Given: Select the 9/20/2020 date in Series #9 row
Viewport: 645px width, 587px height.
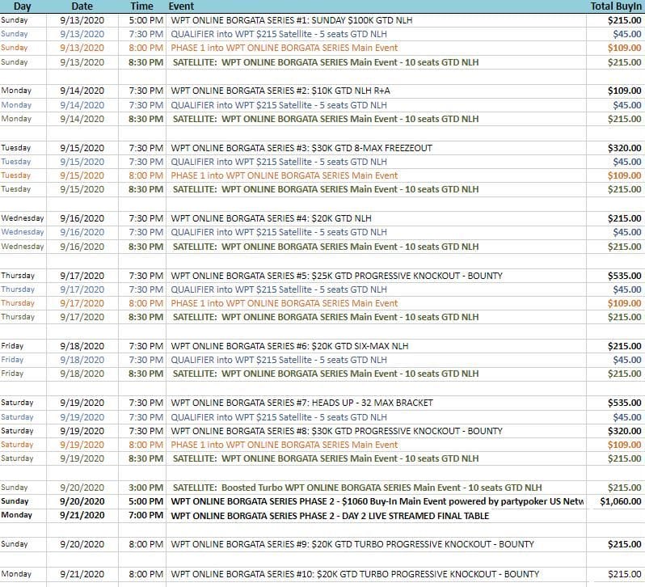Looking at the screenshot, I should 82,544.
